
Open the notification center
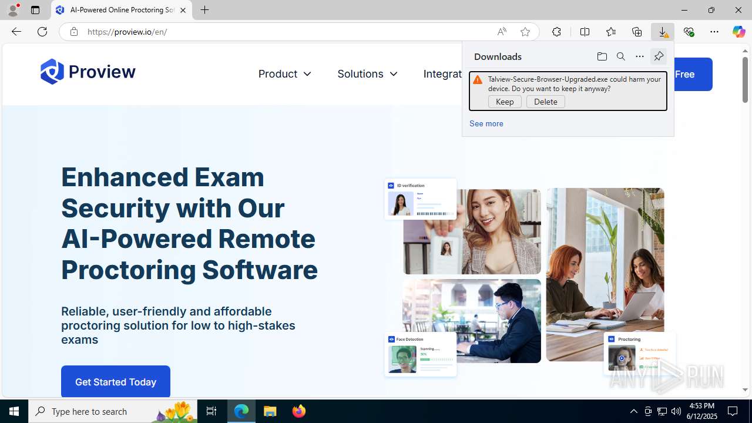[733, 411]
